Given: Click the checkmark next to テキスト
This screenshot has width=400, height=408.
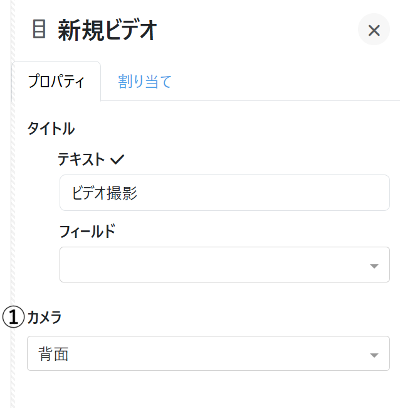Looking at the screenshot, I should click(117, 159).
